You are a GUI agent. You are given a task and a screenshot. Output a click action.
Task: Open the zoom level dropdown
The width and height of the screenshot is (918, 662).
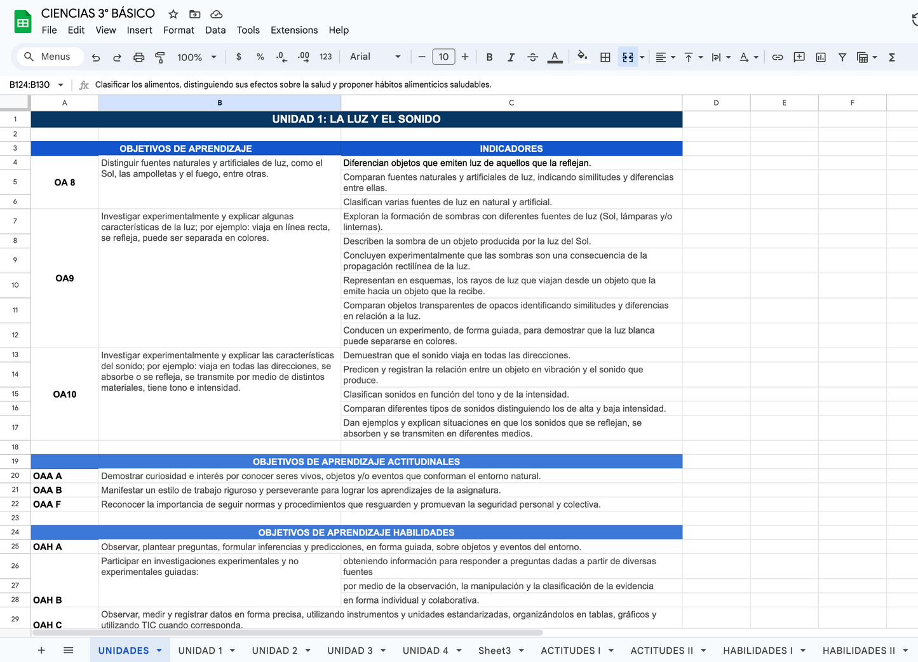[x=197, y=57]
